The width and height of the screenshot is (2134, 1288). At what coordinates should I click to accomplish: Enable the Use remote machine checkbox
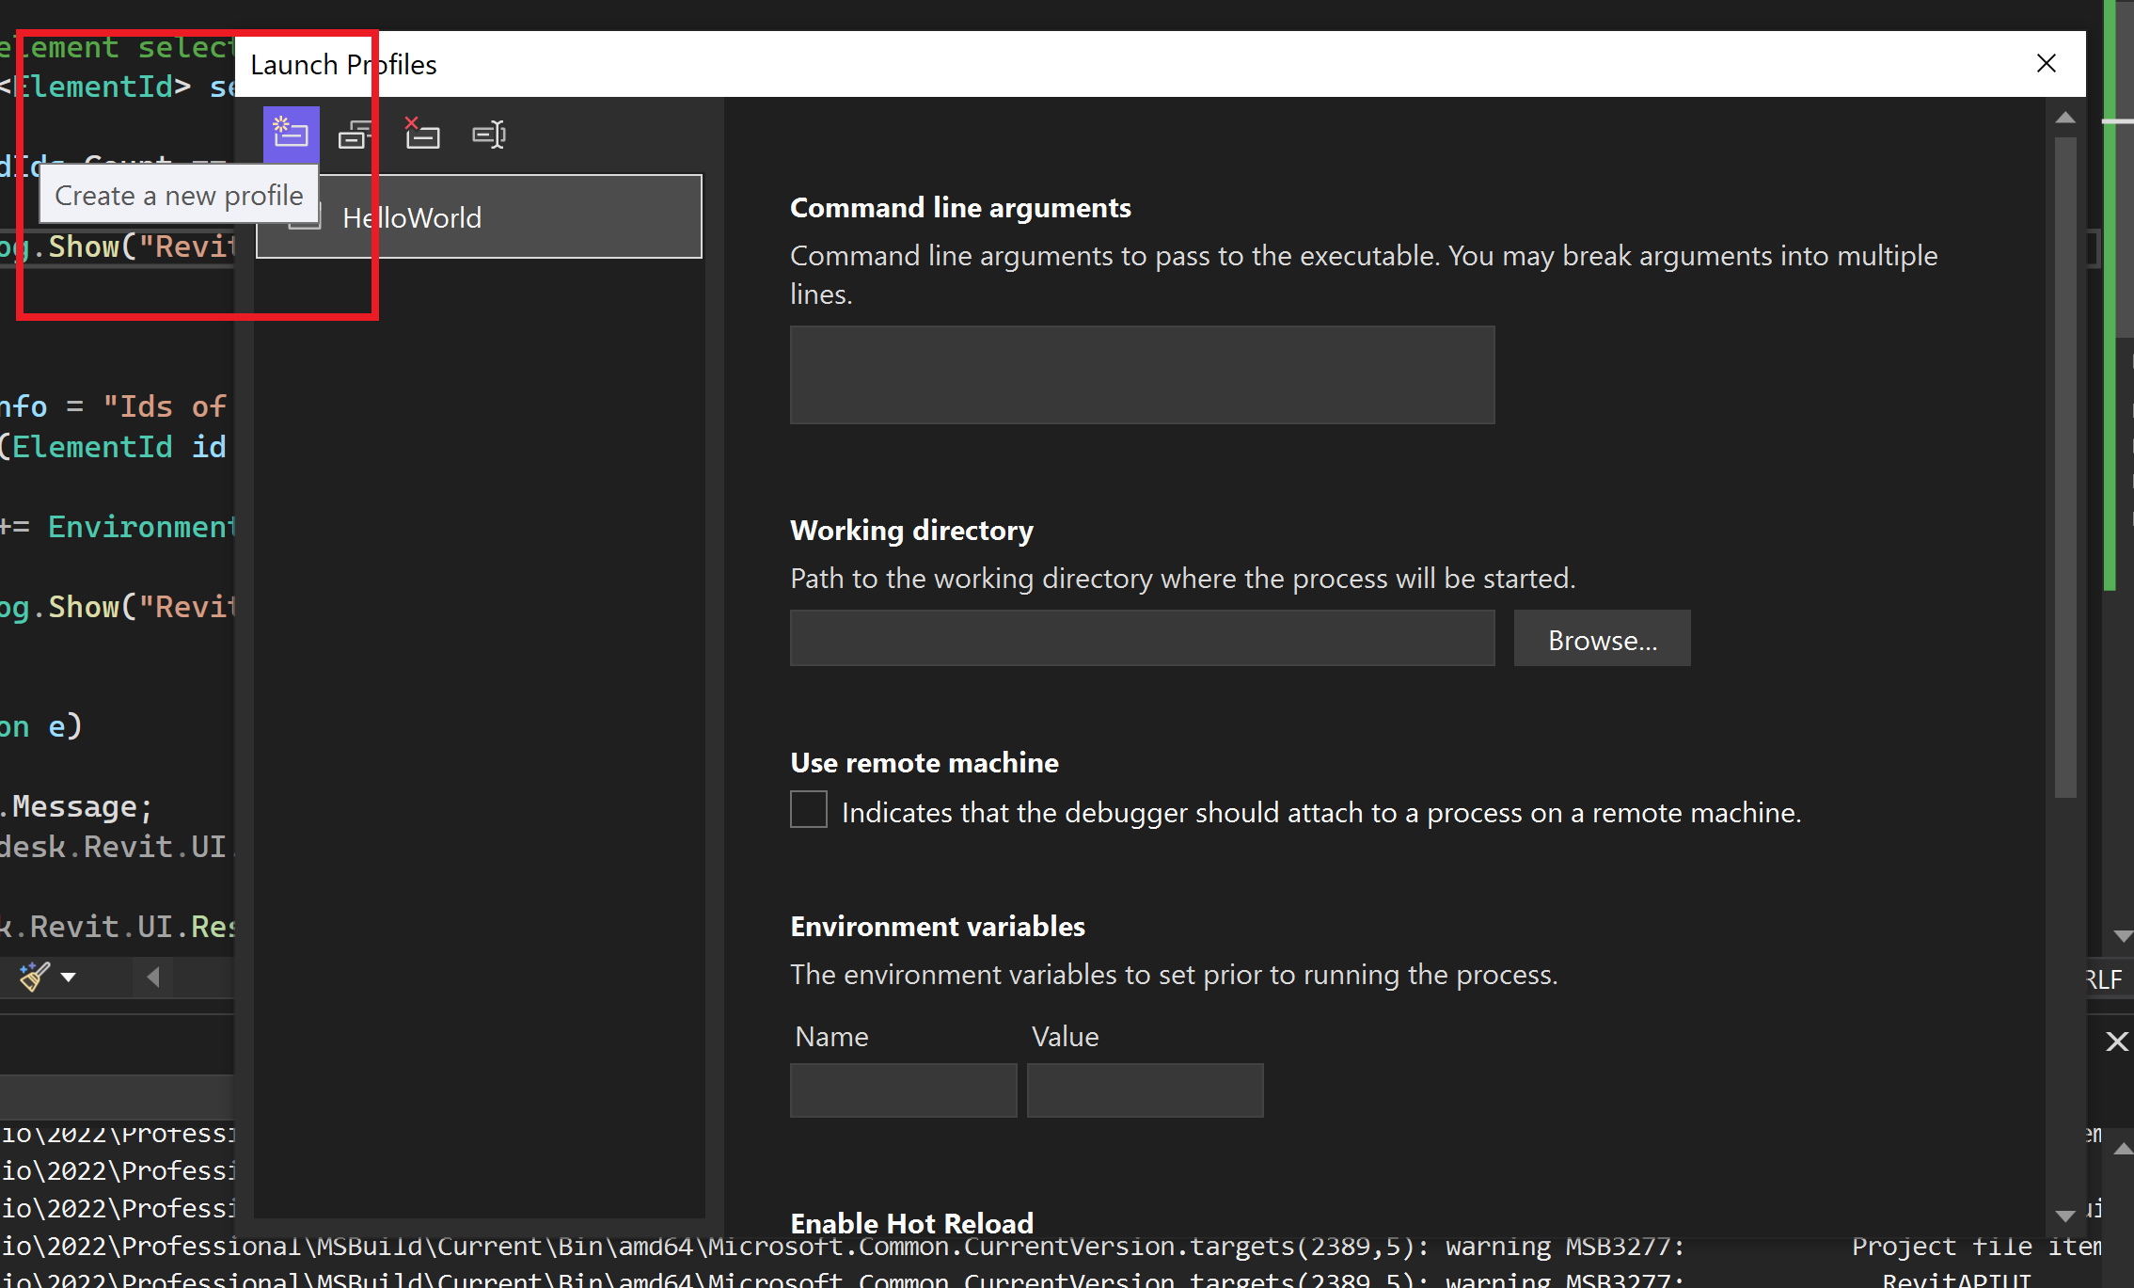809,810
